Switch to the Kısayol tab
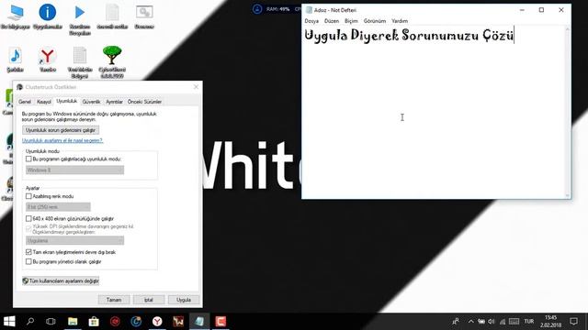The height and width of the screenshot is (330, 588). pyautogui.click(x=44, y=102)
